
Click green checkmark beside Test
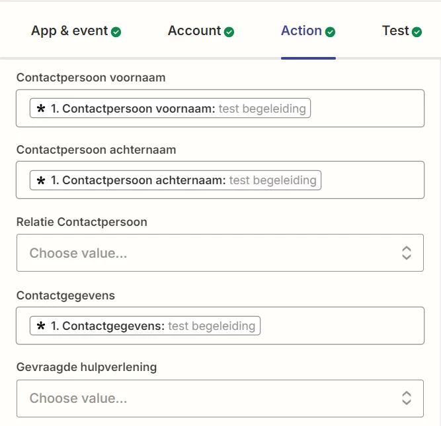pos(417,32)
